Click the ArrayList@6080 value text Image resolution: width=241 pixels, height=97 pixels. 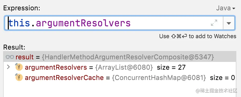(x=124, y=68)
